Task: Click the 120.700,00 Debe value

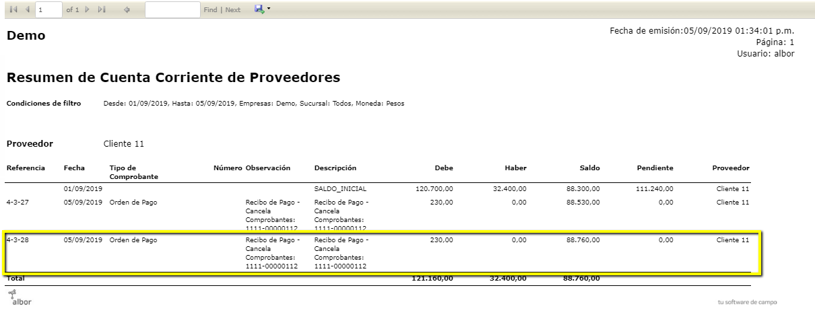Action: pyautogui.click(x=436, y=189)
